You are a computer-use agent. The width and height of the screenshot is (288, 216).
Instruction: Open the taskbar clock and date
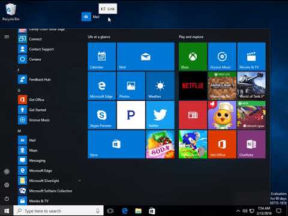(x=264, y=211)
